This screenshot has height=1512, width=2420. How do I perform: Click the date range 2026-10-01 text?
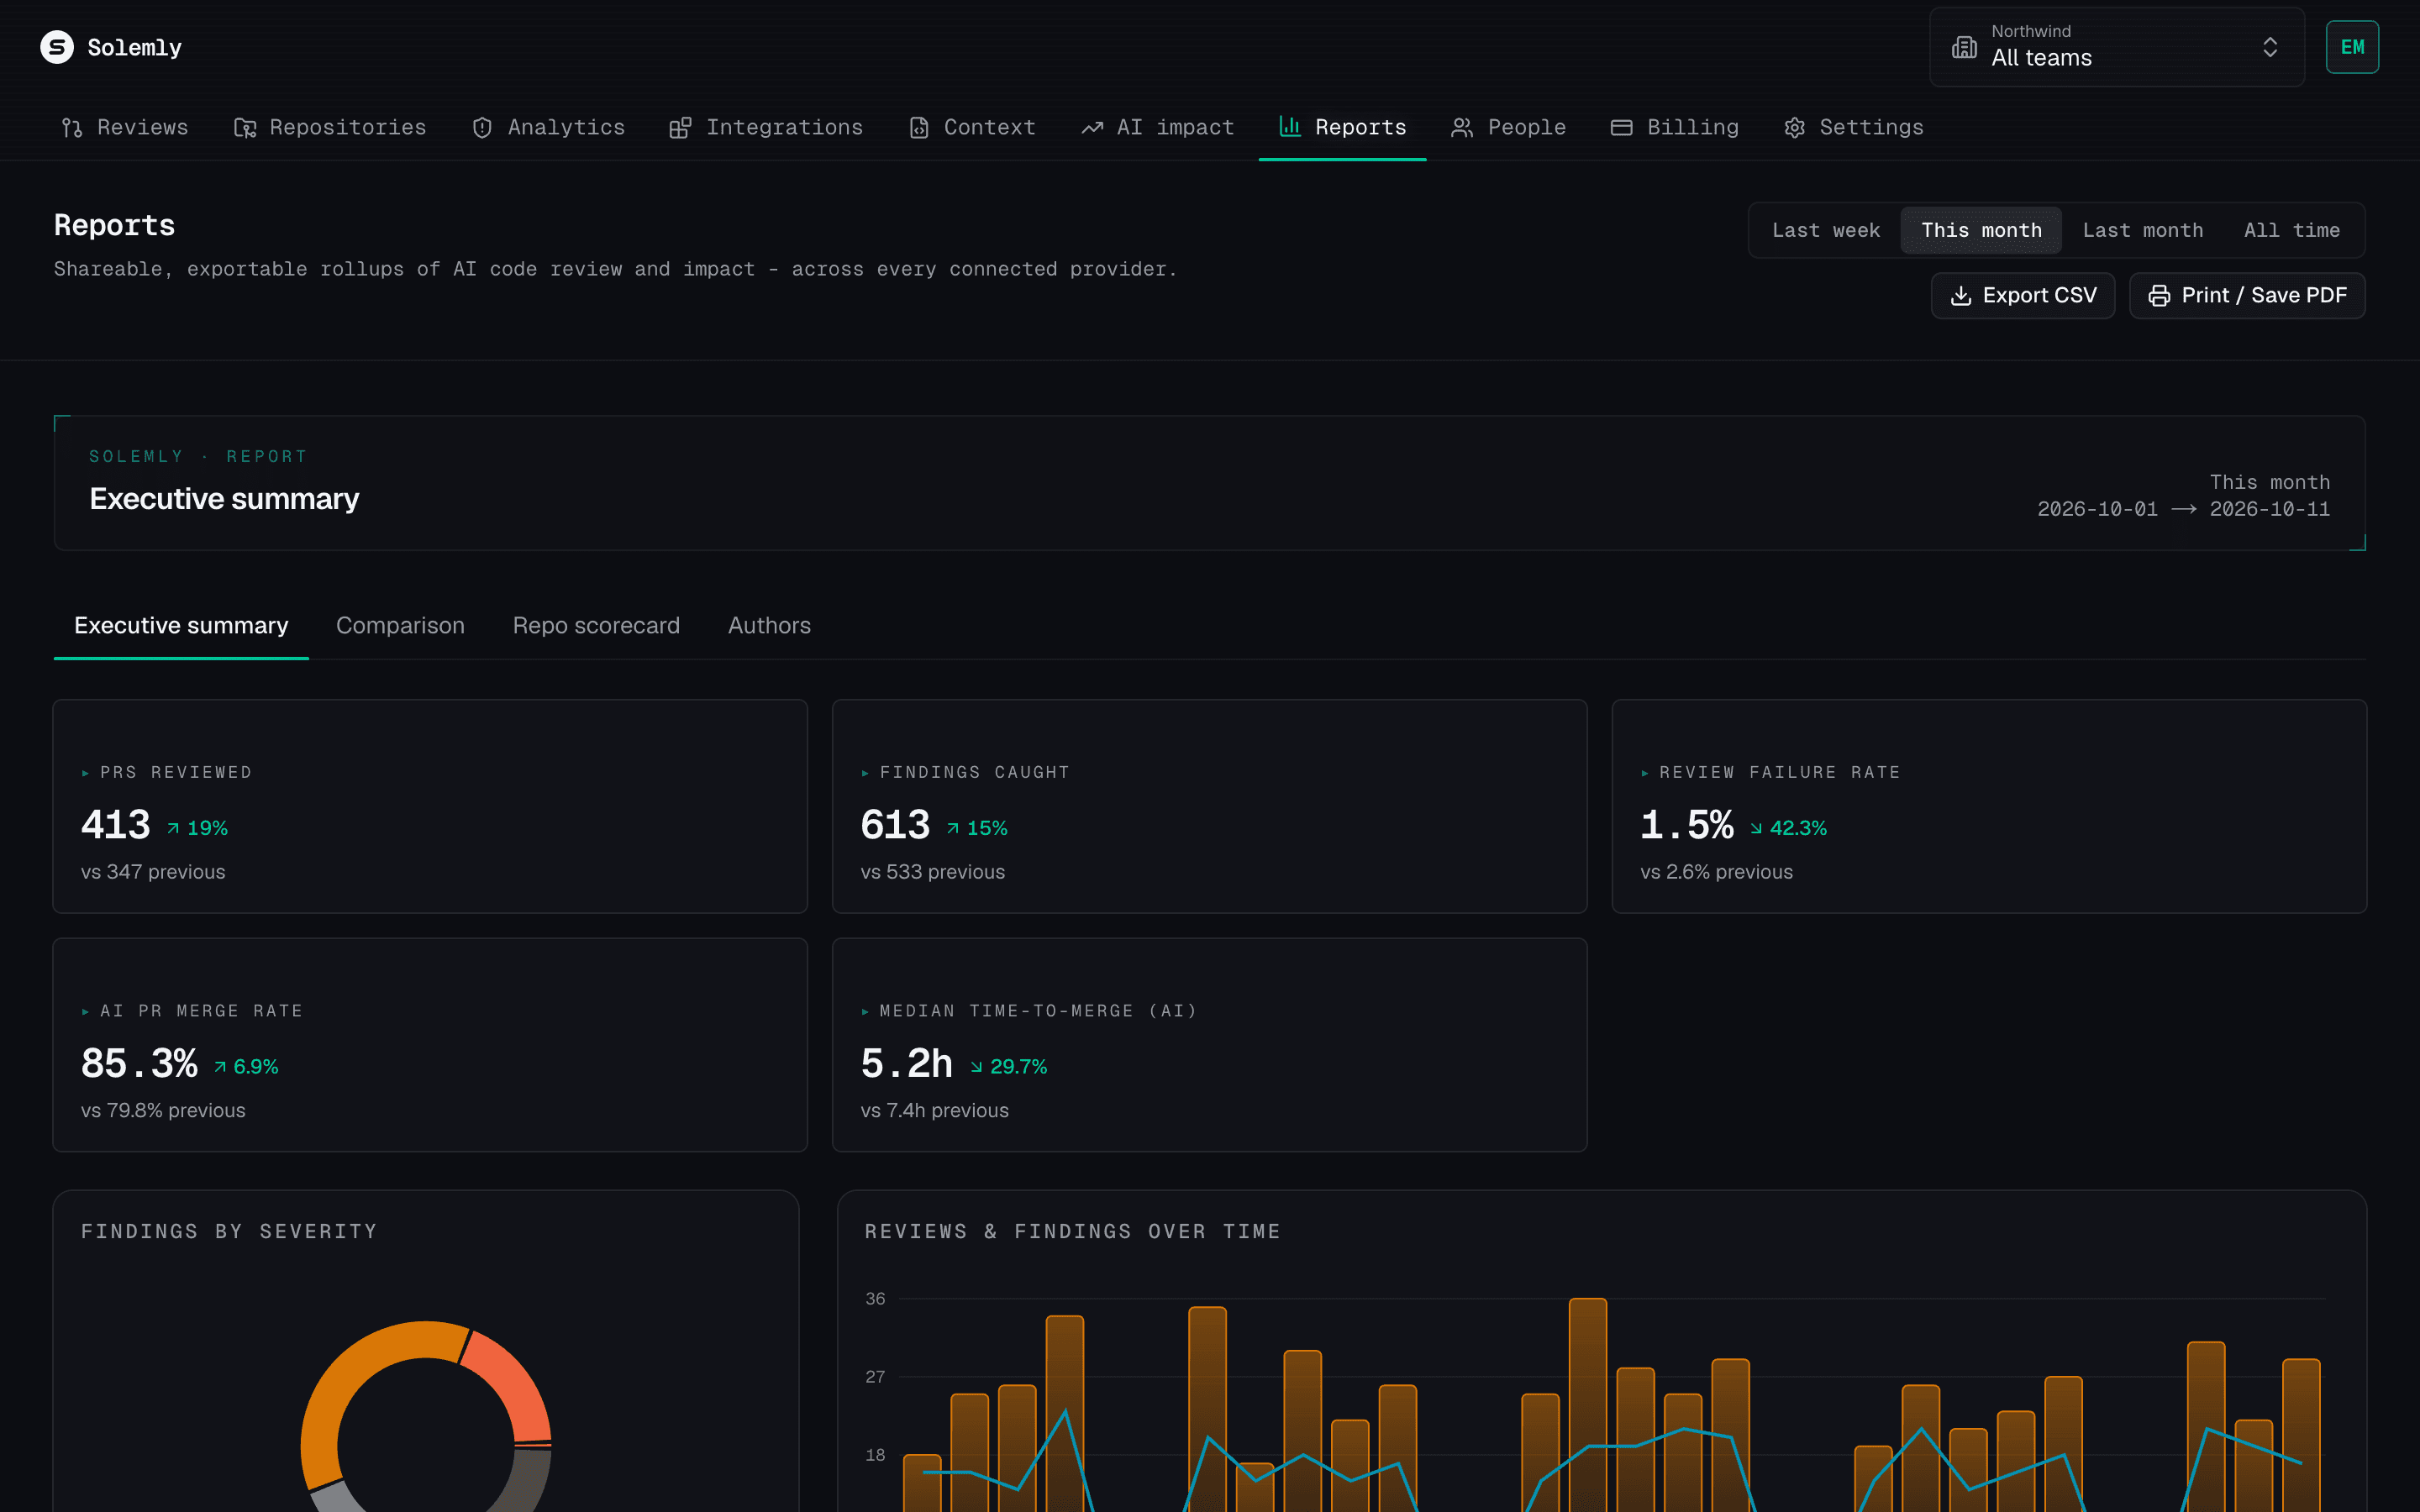pos(2097,510)
